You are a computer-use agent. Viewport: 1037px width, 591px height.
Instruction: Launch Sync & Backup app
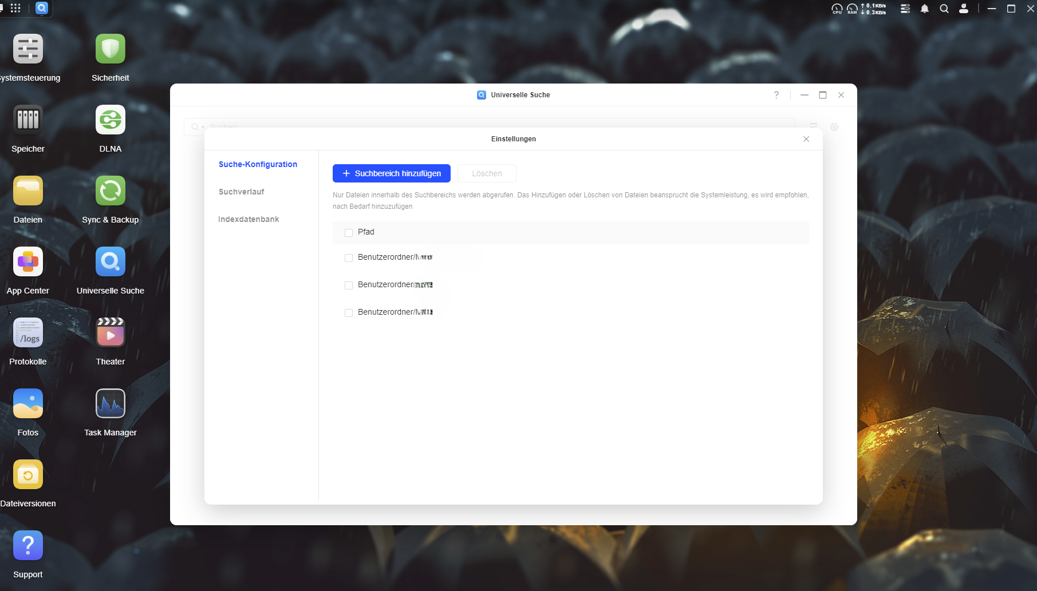pos(111,191)
